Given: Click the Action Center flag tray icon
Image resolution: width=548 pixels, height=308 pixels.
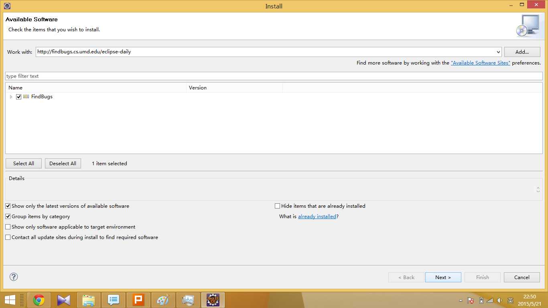Looking at the screenshot, I should coord(471,300).
